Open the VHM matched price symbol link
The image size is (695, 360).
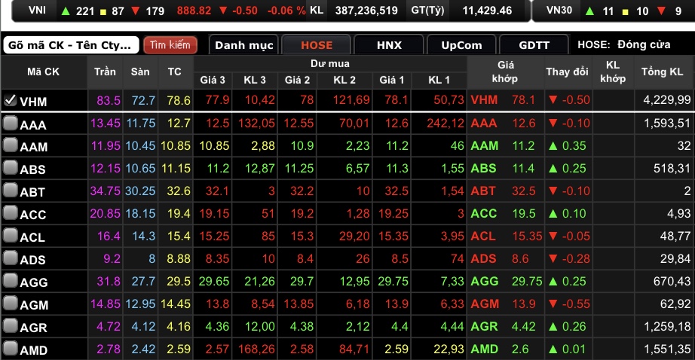coord(484,100)
